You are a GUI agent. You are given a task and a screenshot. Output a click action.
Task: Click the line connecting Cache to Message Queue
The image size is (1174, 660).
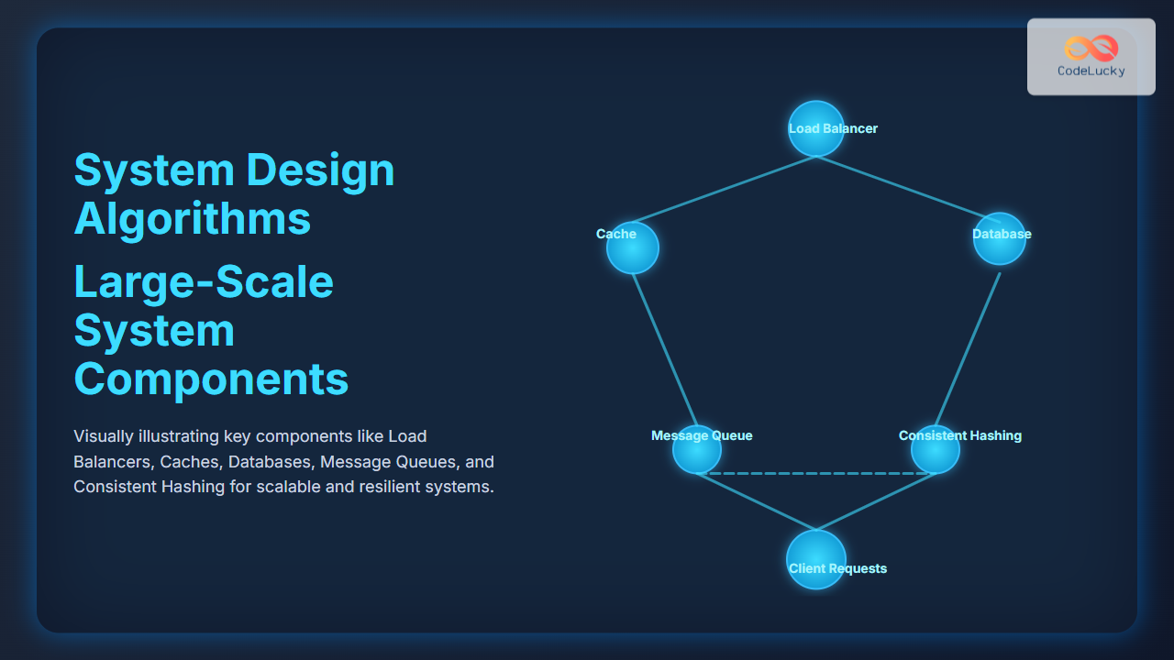(x=664, y=348)
